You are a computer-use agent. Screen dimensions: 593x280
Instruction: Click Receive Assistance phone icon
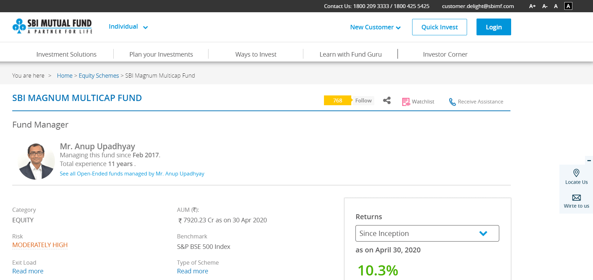[452, 102]
